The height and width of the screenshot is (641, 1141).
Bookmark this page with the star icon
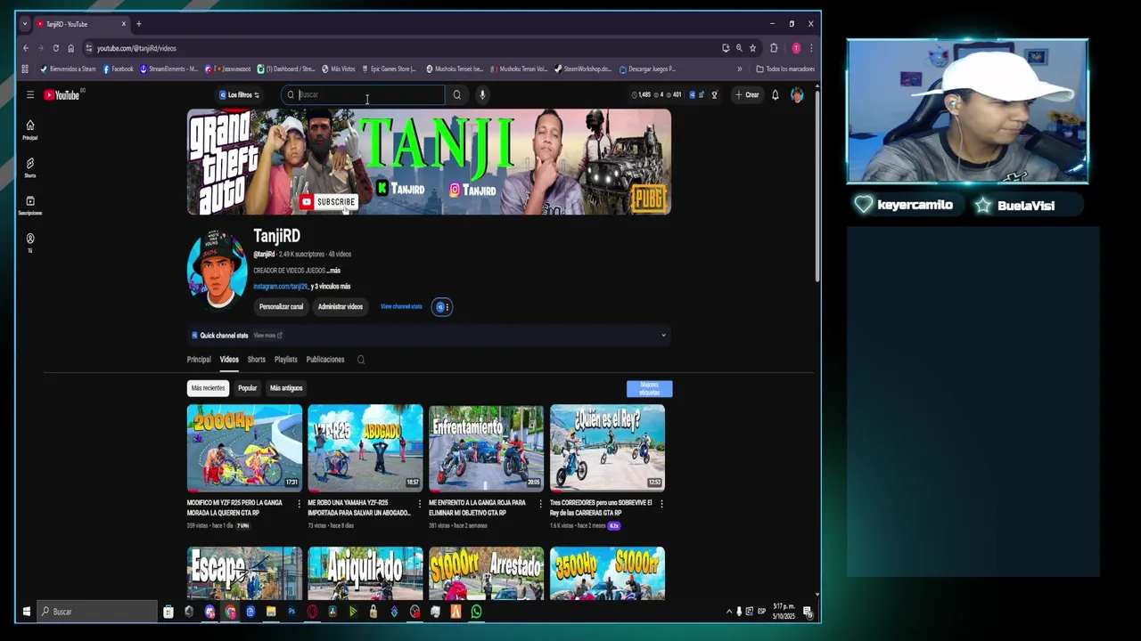pyautogui.click(x=752, y=48)
